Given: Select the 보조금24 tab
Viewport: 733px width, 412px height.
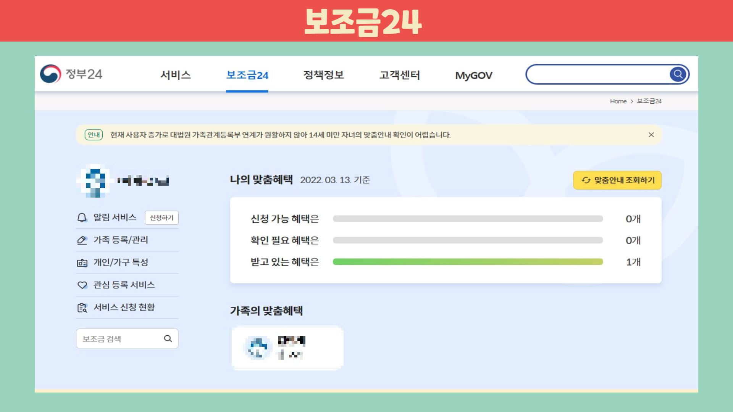Looking at the screenshot, I should 247,75.
